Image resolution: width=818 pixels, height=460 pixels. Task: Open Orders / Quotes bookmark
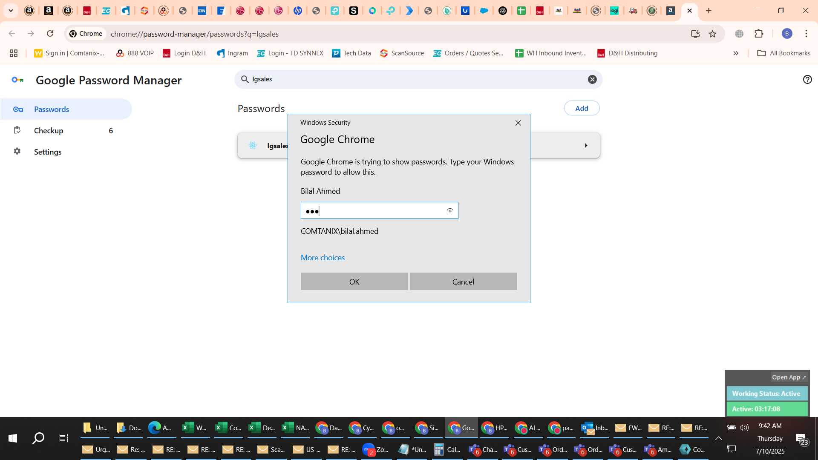coord(468,53)
